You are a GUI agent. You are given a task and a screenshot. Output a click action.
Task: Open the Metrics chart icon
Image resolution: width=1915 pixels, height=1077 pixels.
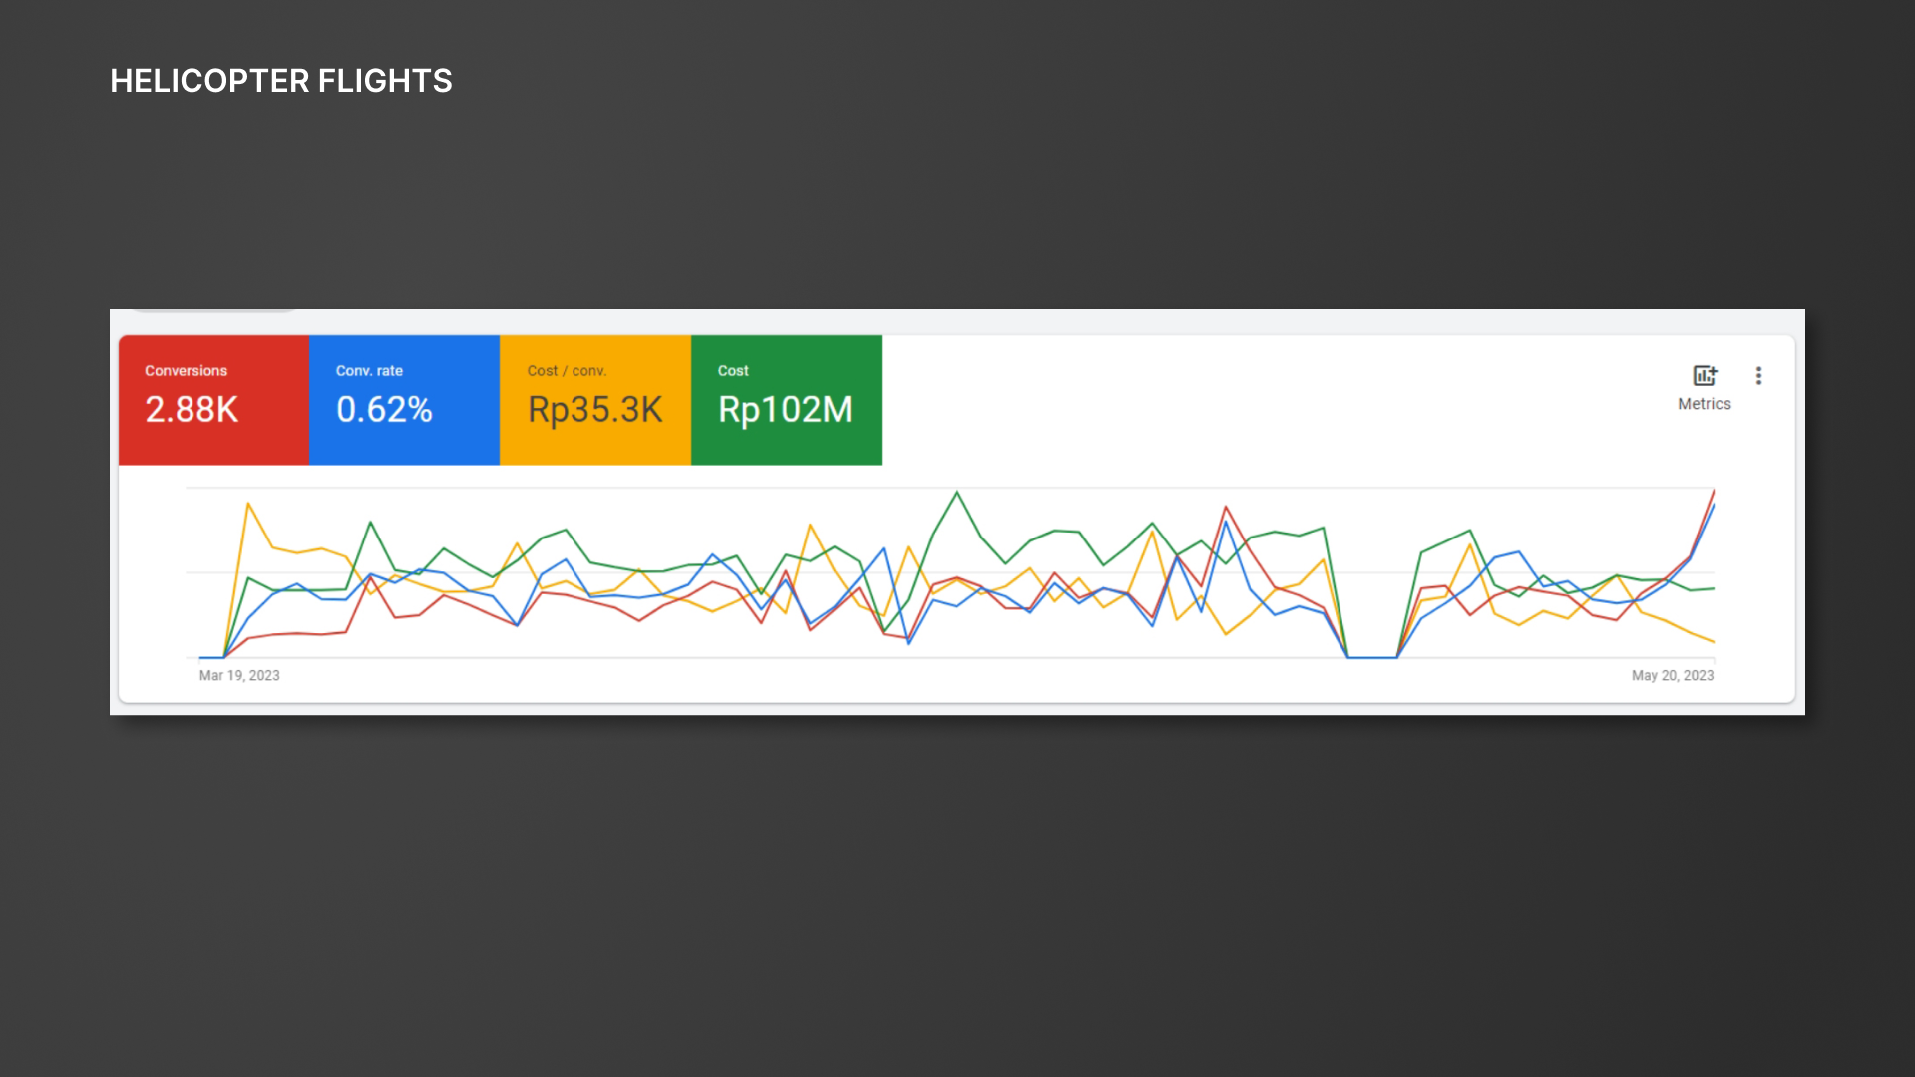(x=1705, y=375)
